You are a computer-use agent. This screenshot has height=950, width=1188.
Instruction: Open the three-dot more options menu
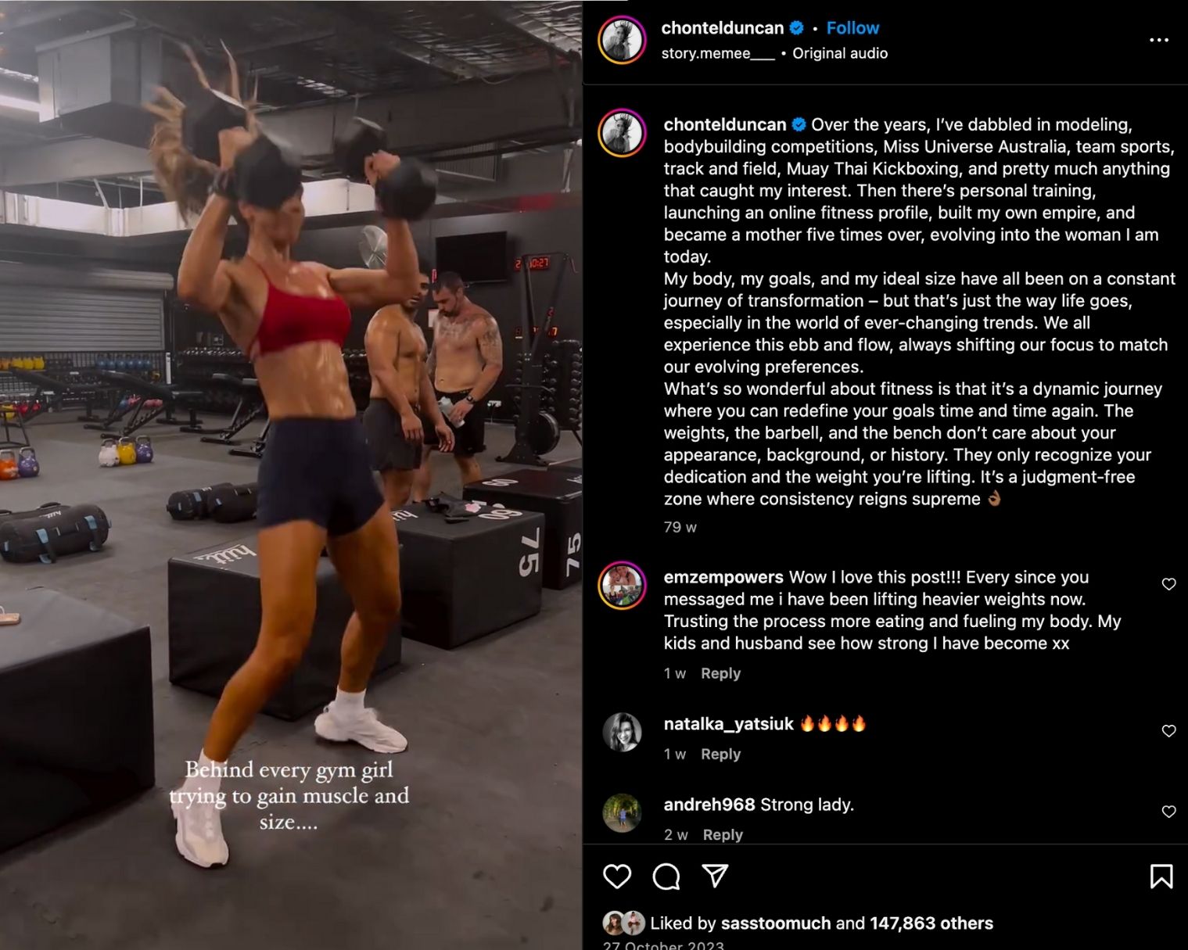tap(1159, 40)
